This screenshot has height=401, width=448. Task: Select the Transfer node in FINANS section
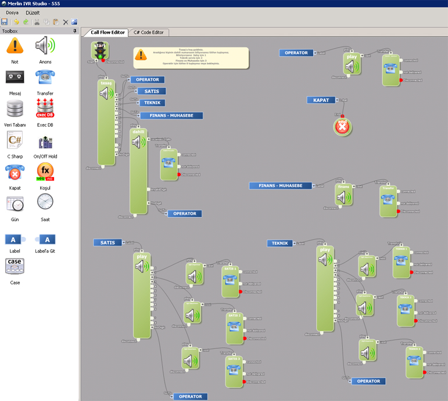[388, 201]
